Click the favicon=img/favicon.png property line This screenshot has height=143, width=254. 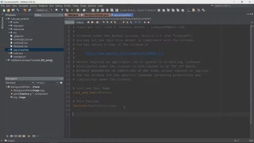(x=94, y=106)
